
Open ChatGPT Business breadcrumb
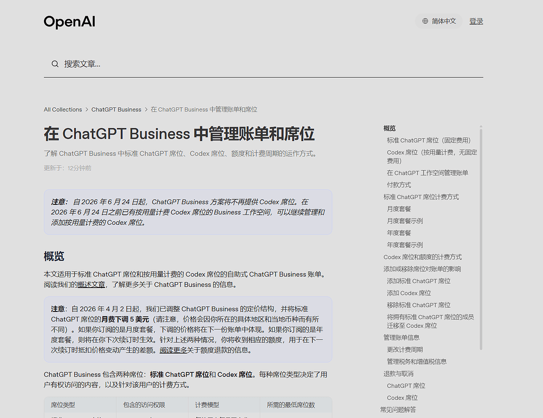pos(116,109)
